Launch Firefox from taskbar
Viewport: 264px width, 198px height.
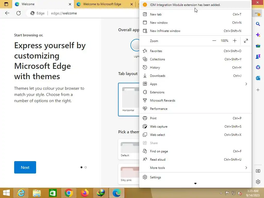coord(85,193)
